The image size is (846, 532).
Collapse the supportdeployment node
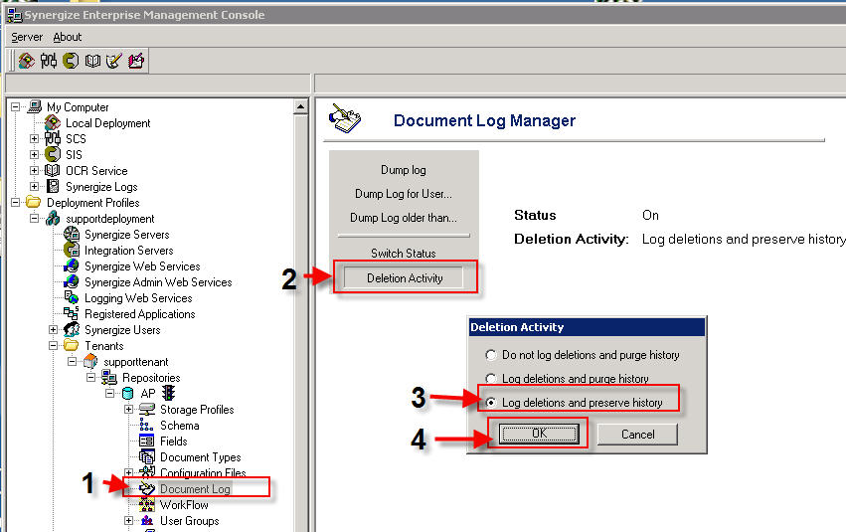(35, 219)
